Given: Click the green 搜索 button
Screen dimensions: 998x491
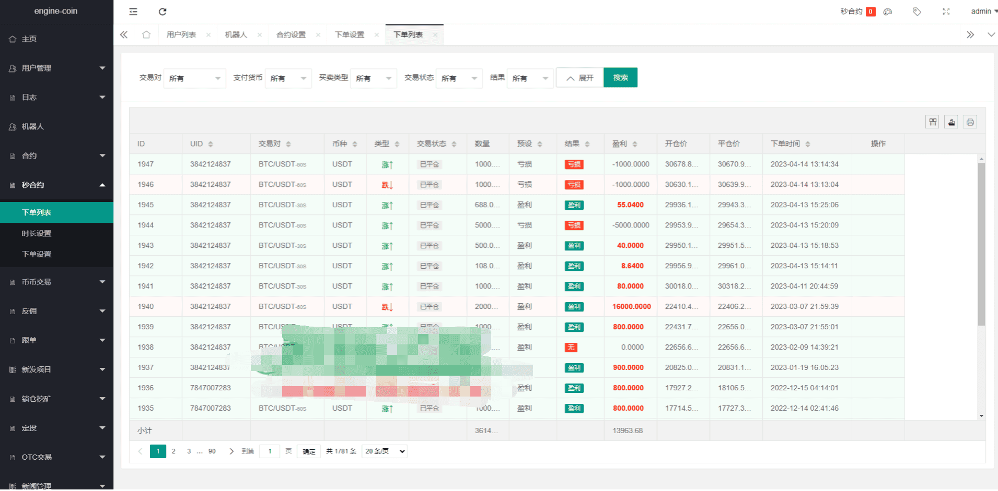Looking at the screenshot, I should pos(620,78).
